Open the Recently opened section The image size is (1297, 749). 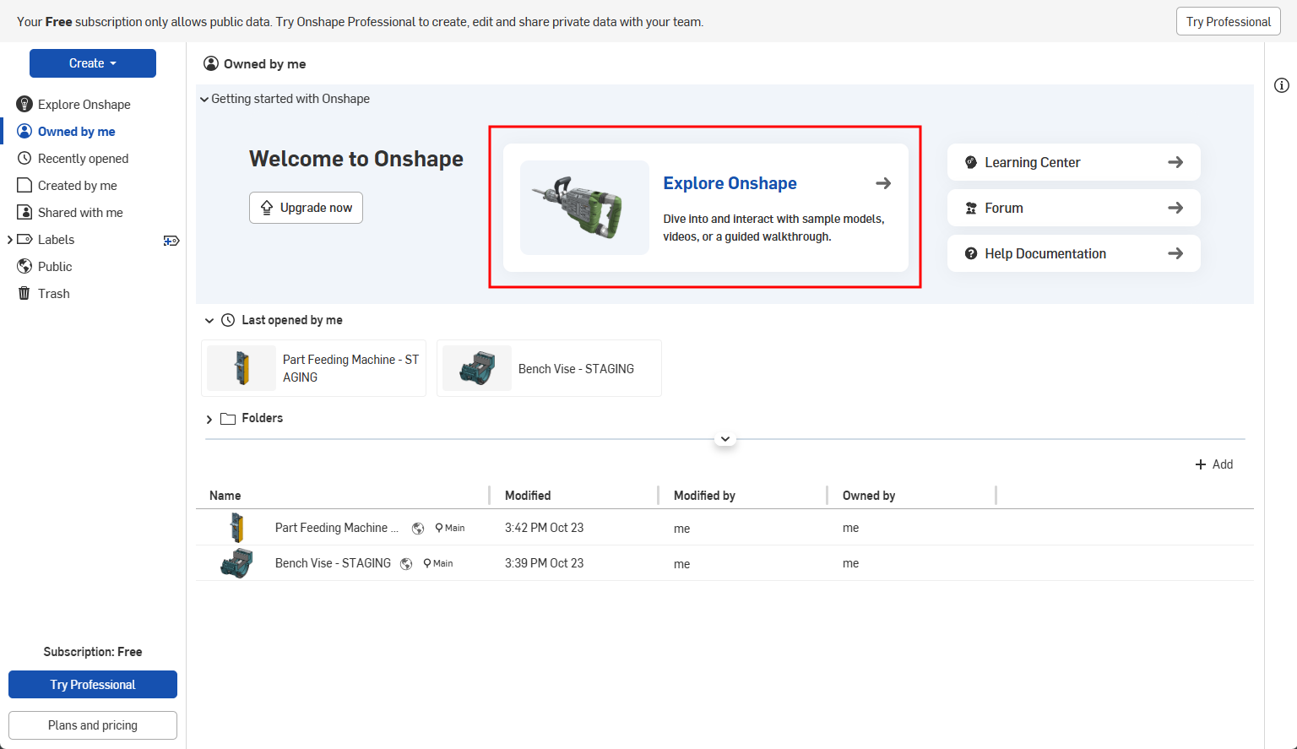point(82,158)
